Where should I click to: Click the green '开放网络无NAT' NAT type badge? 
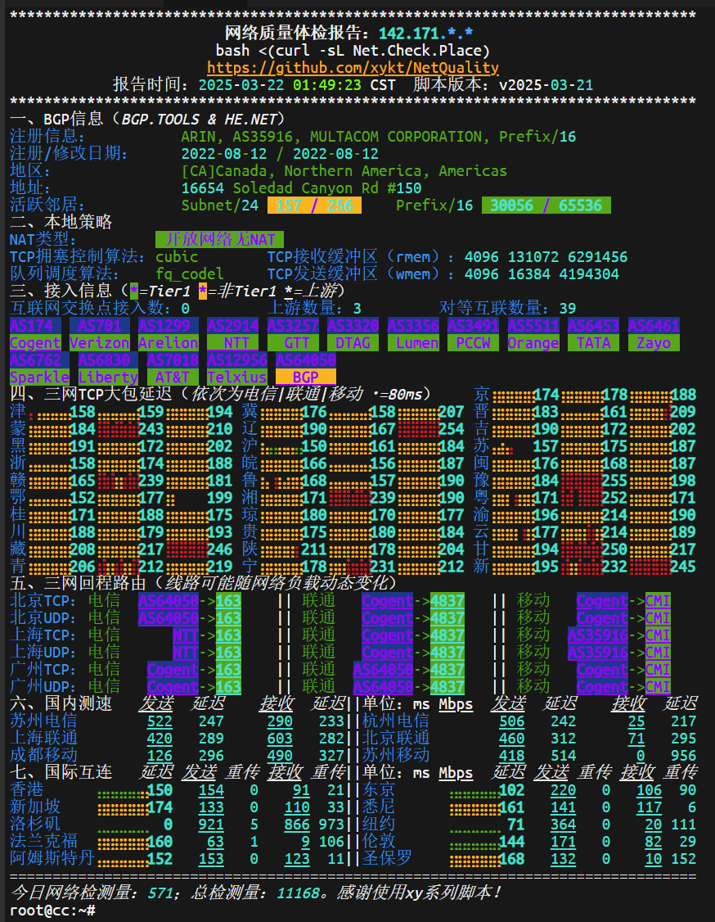click(x=220, y=239)
